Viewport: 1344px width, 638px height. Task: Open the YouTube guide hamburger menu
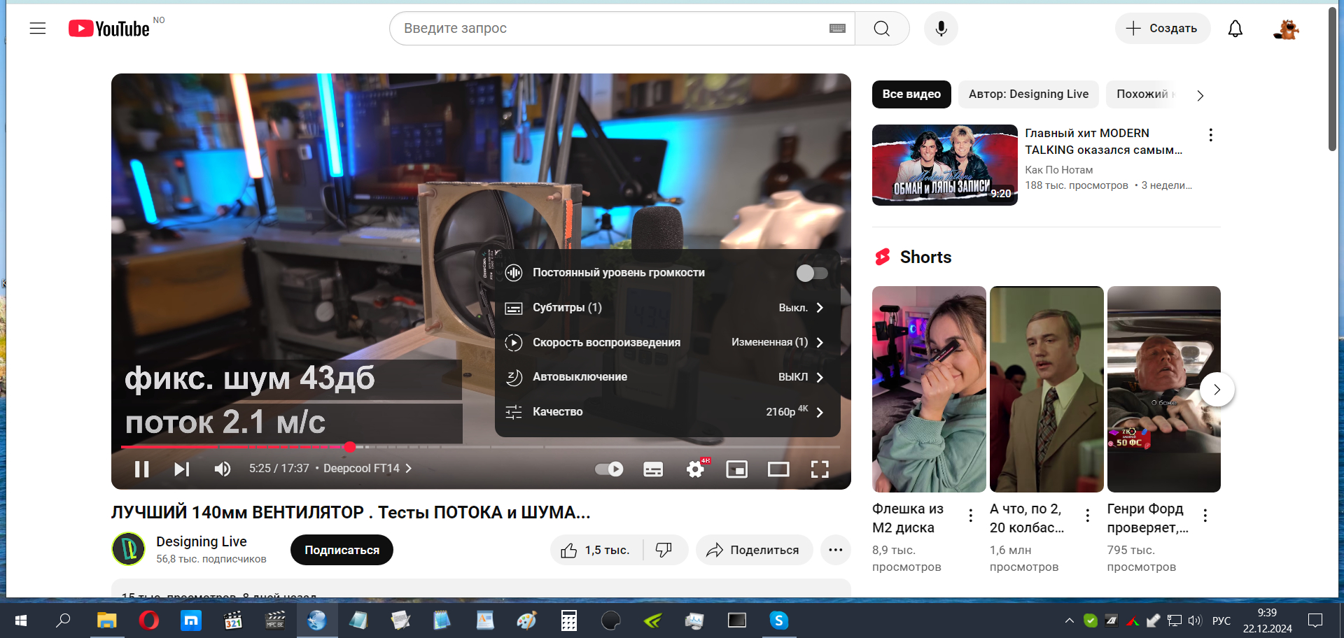(38, 29)
